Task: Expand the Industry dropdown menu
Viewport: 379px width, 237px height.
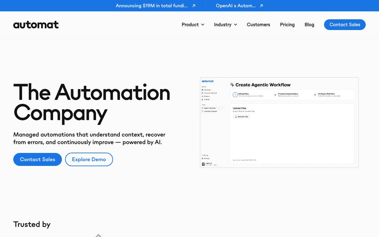Action: click(226, 25)
